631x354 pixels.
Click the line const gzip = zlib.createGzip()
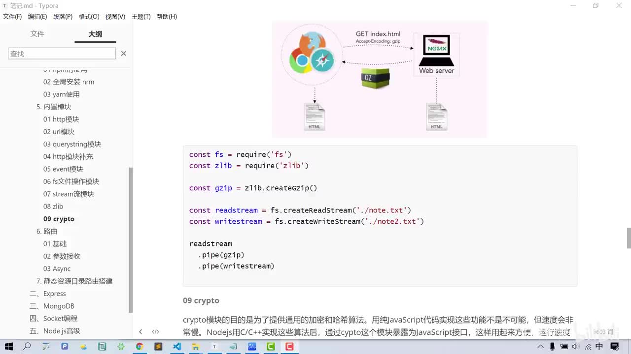click(253, 188)
